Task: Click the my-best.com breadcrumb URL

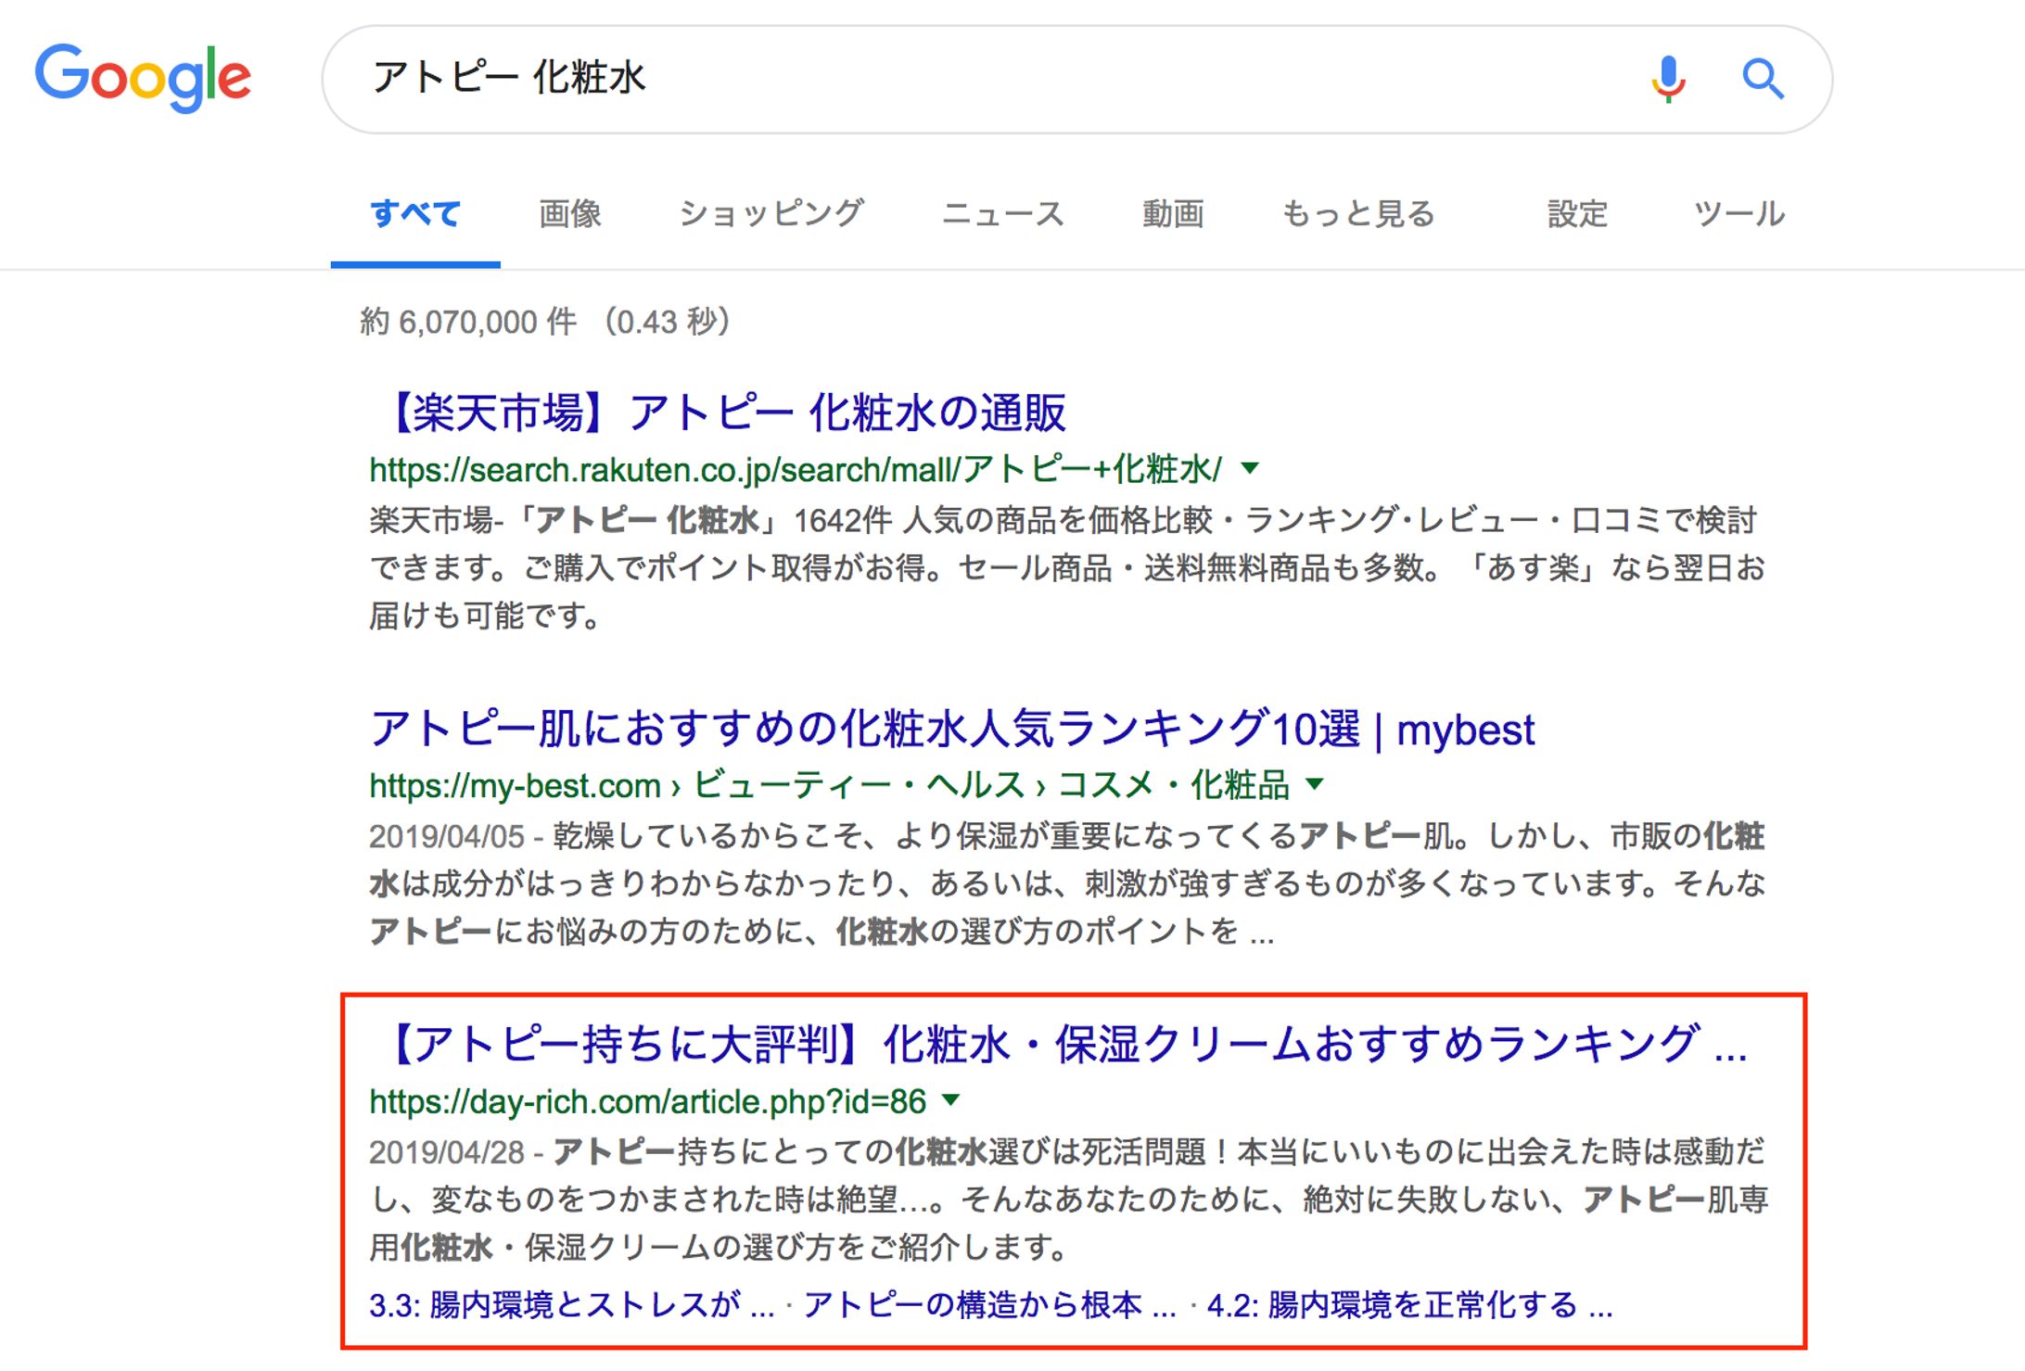Action: tap(829, 786)
